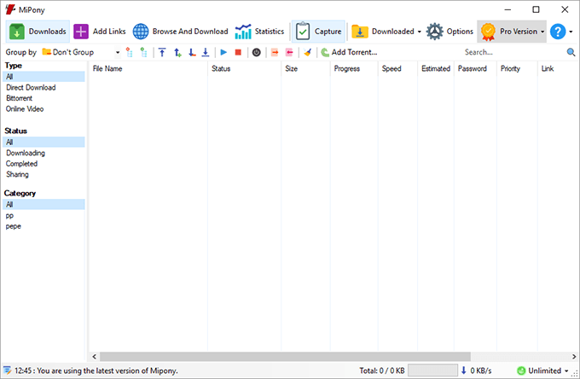
Task: Filter by Direct Download type
Action: (x=31, y=87)
